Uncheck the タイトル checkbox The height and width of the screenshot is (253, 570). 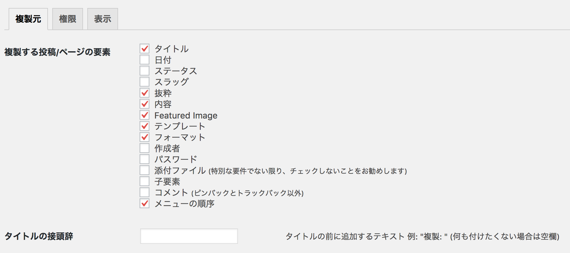[x=144, y=49]
